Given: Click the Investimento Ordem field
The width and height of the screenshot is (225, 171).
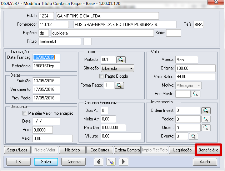Looking at the screenshot, I should coord(188,128).
